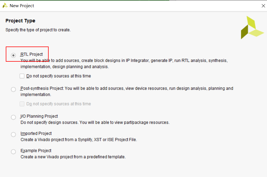
Task: Choose the Post-synthesis Project radio button
Action: (x=13, y=89)
